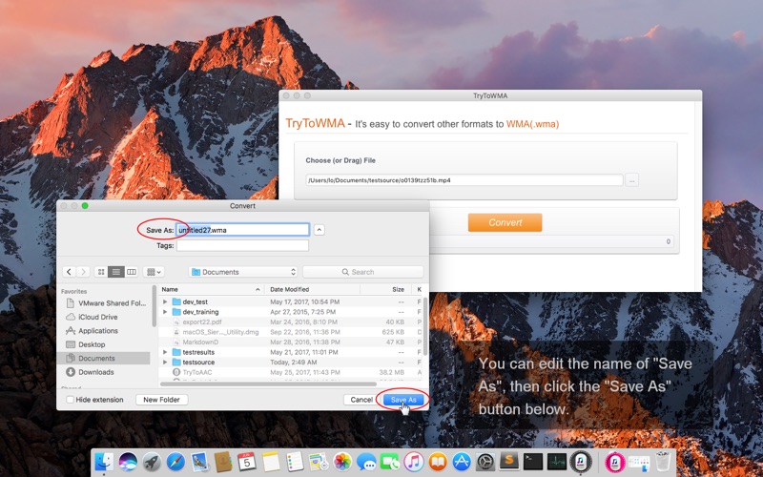Viewport: 763px width, 477px height.
Task: Collapse dialog with arrow beside Save As
Action: pyautogui.click(x=320, y=230)
